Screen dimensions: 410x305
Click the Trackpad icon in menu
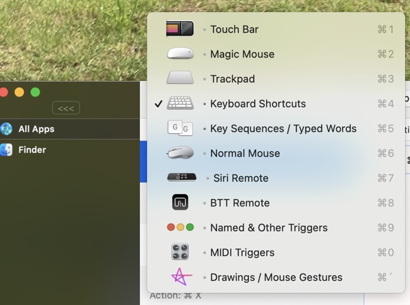180,78
